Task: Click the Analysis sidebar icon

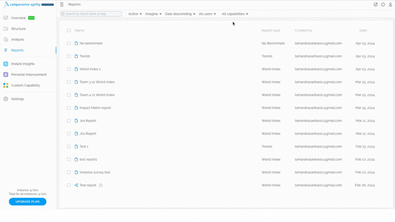Action: point(6,39)
